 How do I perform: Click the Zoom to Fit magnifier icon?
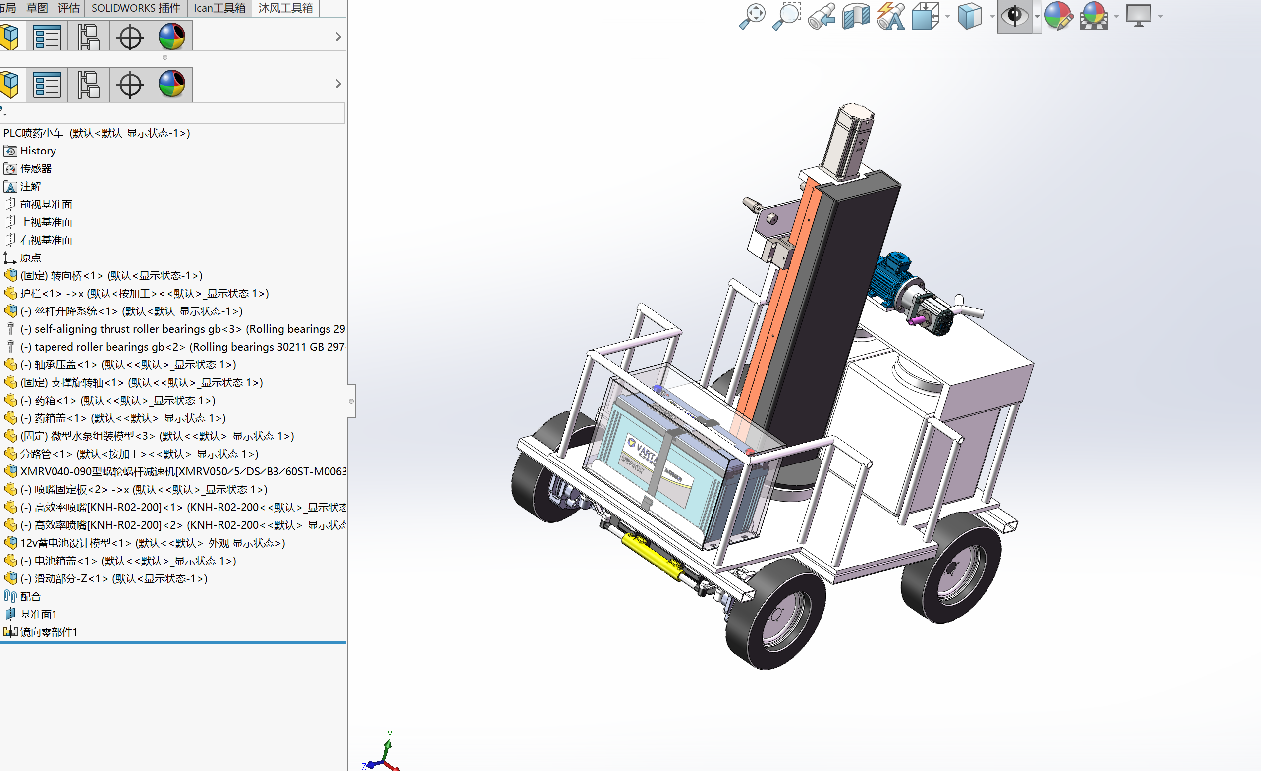tap(752, 16)
